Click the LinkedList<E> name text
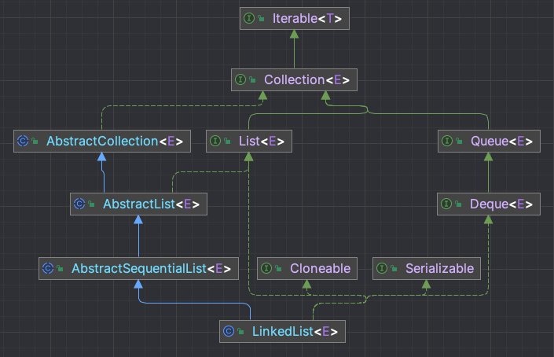Viewport: 554px width, 357px height. click(x=295, y=331)
